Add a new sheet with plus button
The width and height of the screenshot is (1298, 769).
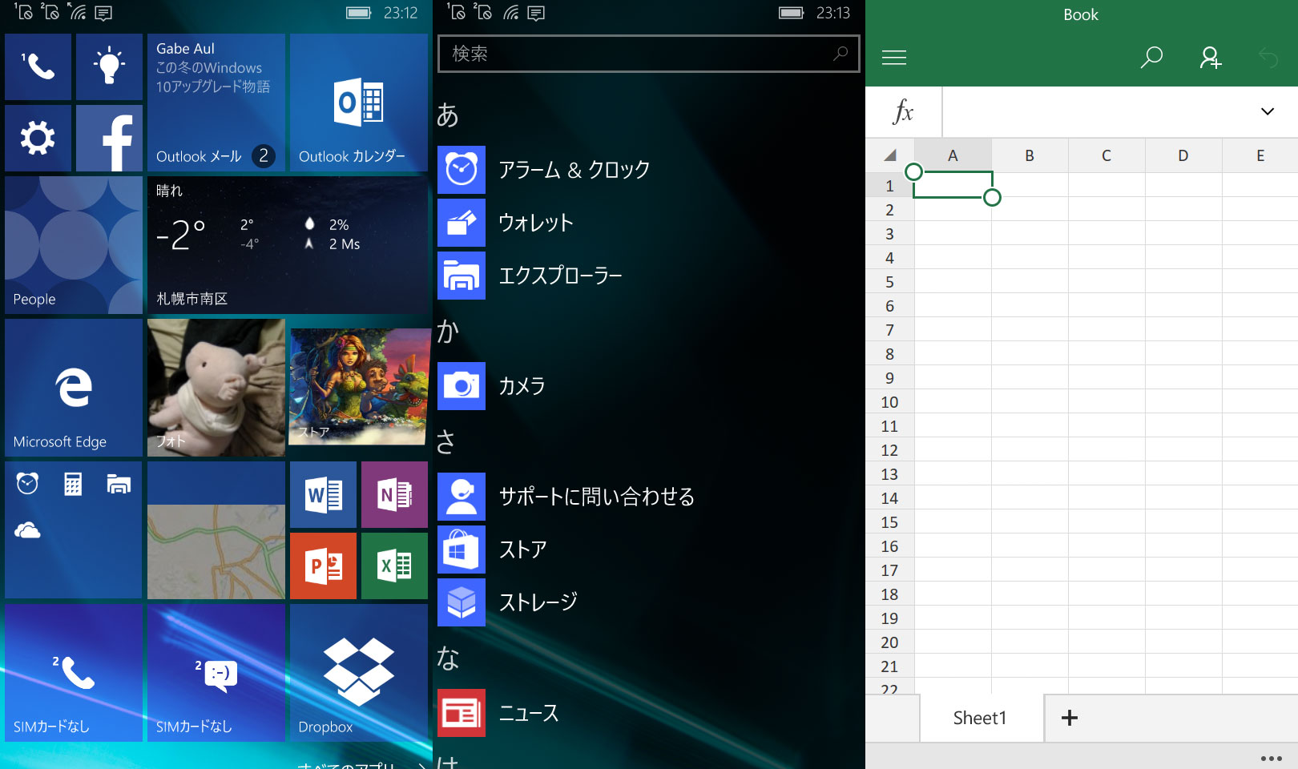(1070, 718)
